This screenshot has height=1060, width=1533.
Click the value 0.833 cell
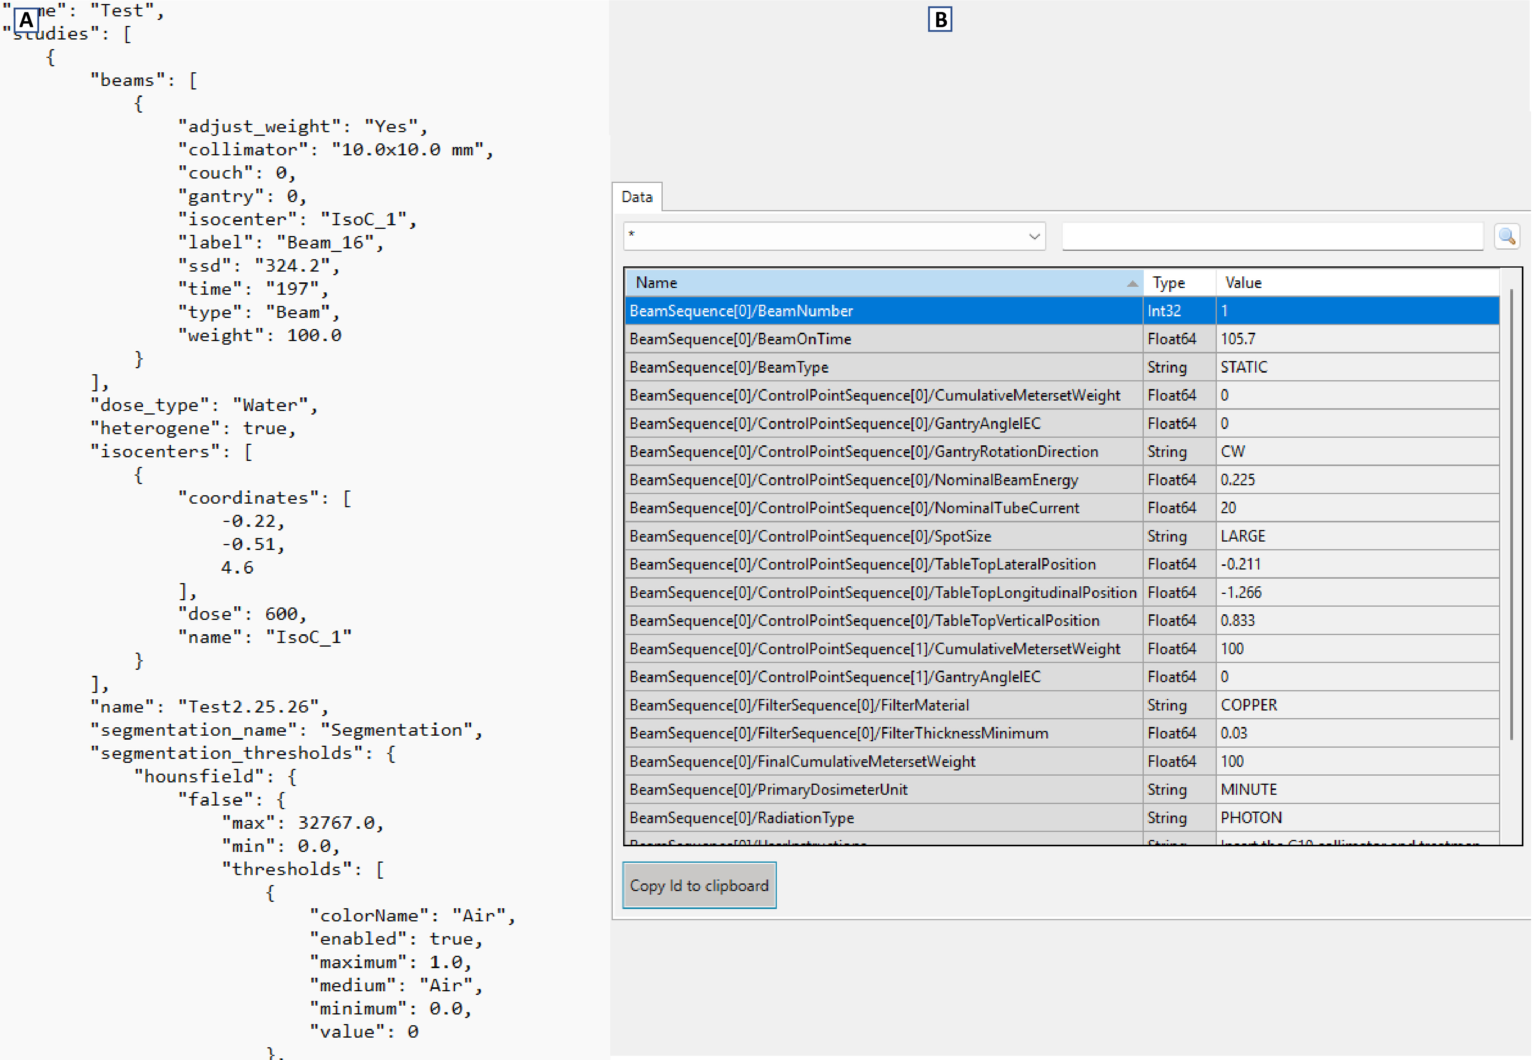coord(1359,621)
